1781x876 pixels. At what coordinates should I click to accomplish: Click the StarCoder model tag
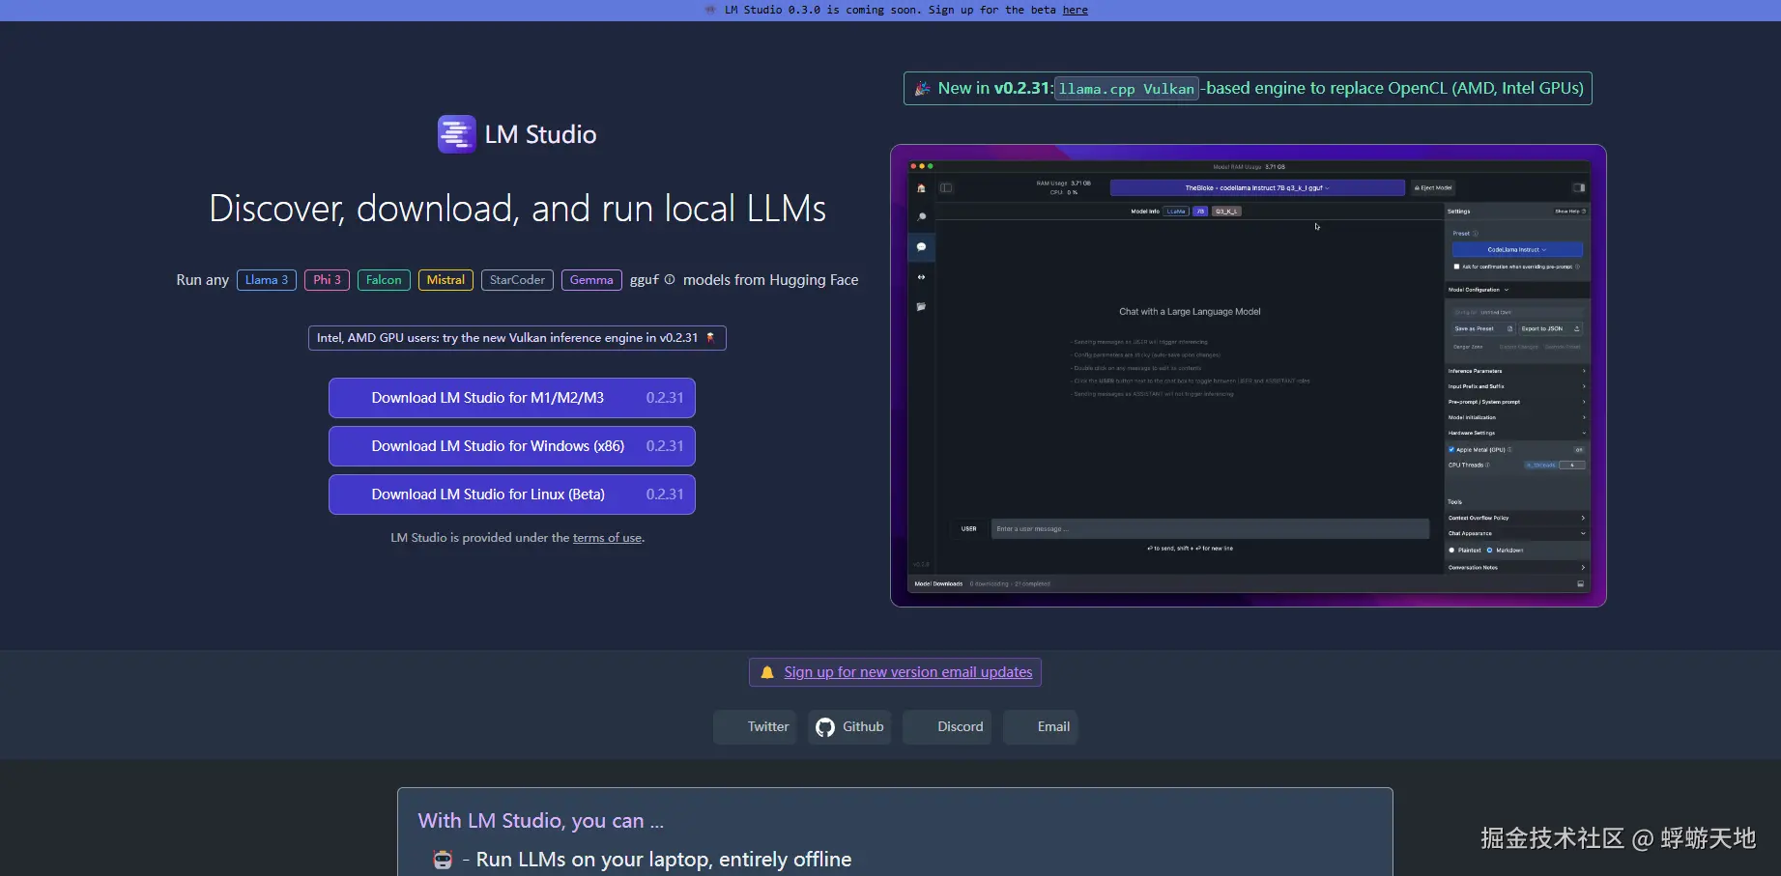(517, 280)
